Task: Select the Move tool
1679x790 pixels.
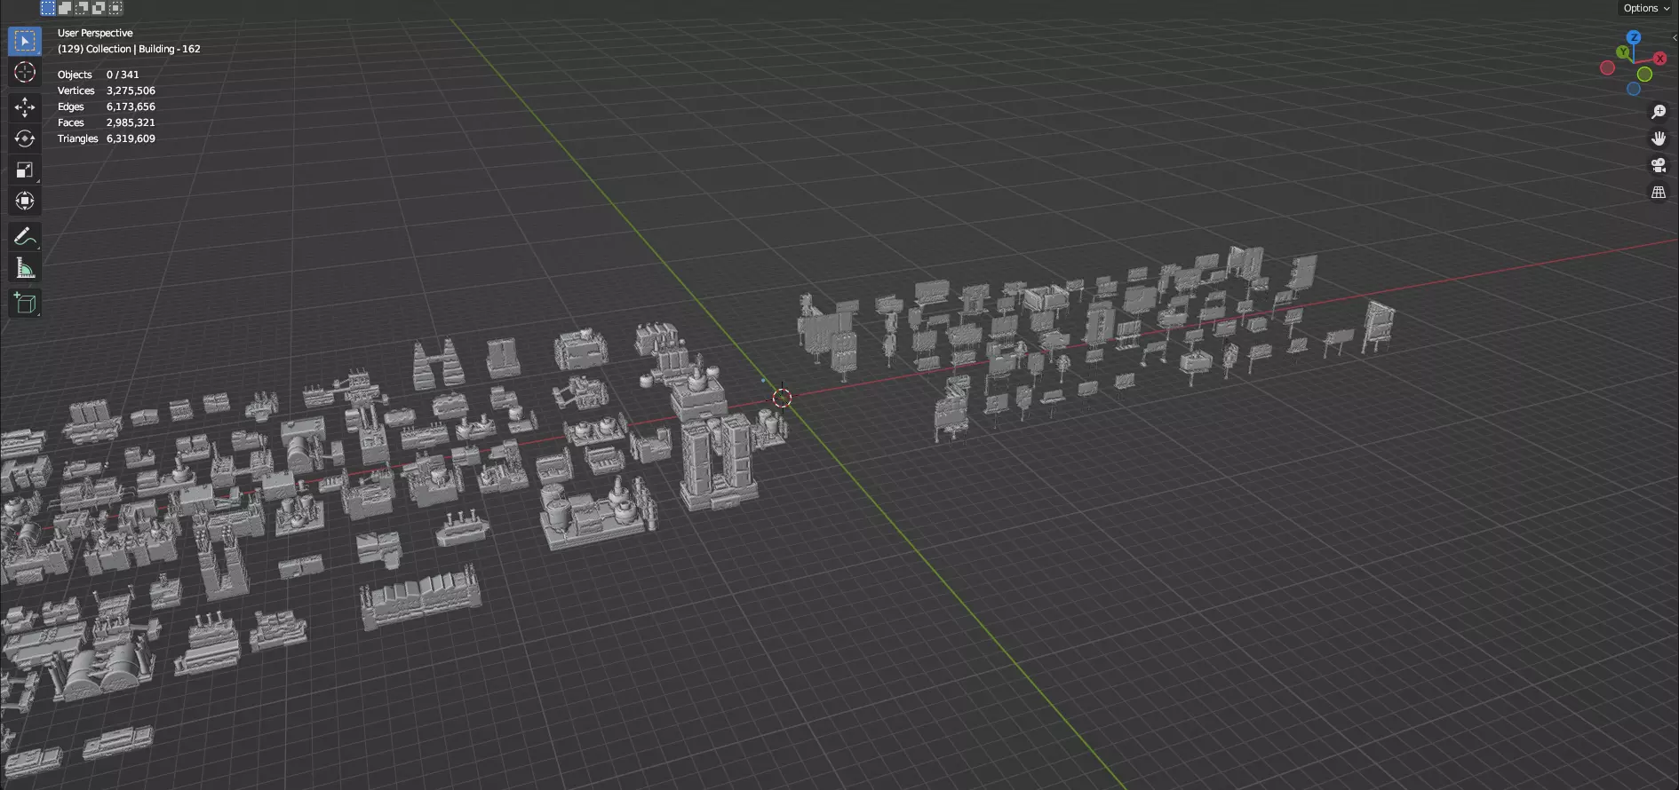Action: tap(25, 107)
